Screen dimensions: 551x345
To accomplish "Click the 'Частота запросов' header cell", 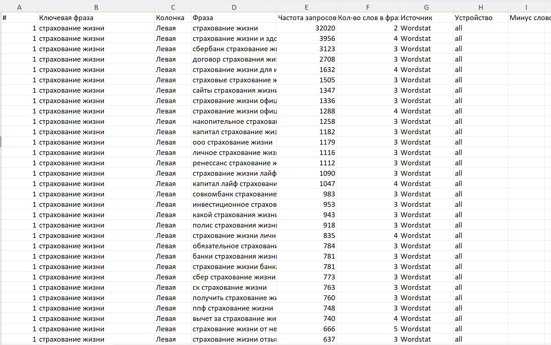I will point(306,18).
